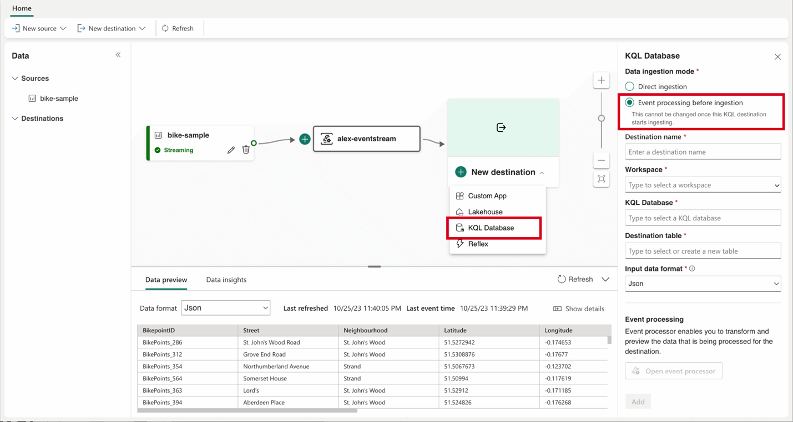
Task: Select bike-sample in the Sources tree
Action: click(x=59, y=99)
